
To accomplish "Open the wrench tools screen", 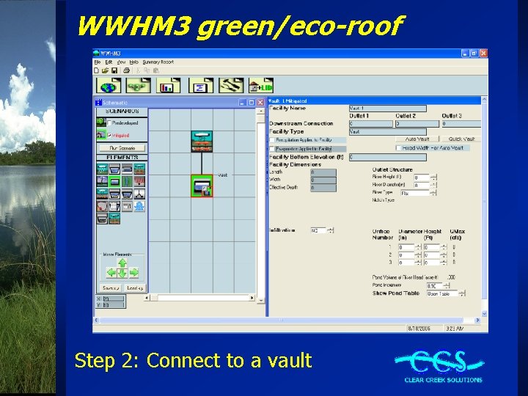I will (231, 85).
